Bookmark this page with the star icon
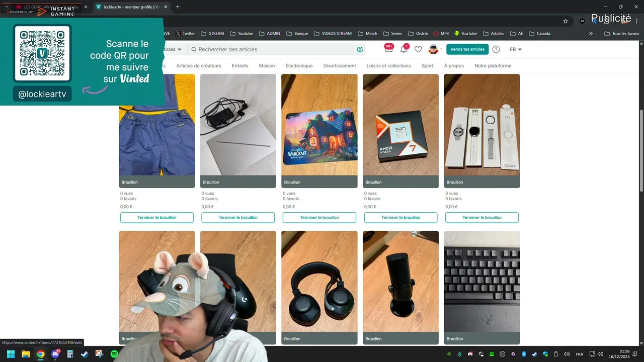Image resolution: width=644 pixels, height=362 pixels. pyautogui.click(x=566, y=21)
